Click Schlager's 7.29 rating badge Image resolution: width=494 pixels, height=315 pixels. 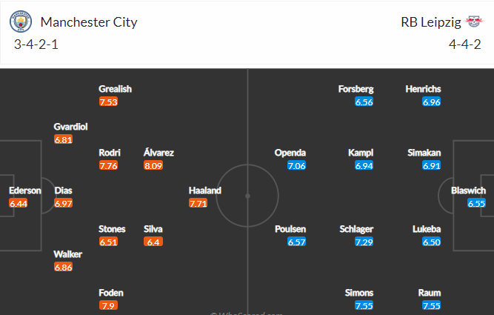(x=364, y=242)
